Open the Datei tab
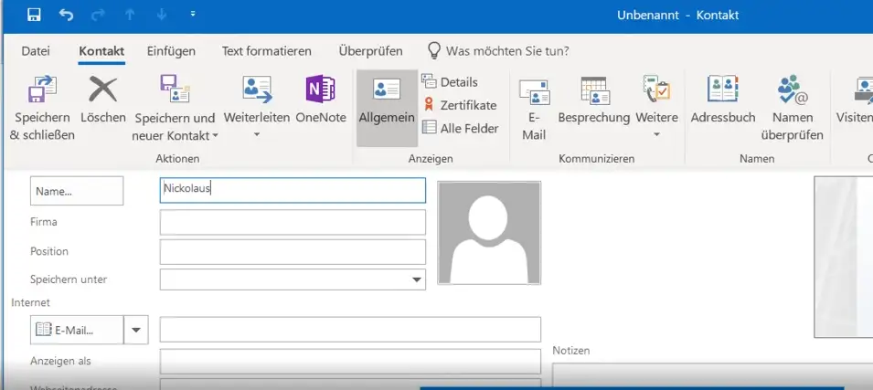This screenshot has height=390, width=873. pyautogui.click(x=36, y=51)
